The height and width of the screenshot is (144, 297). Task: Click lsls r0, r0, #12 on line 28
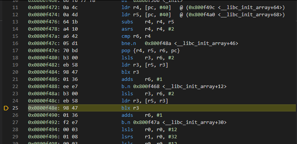[149, 130]
